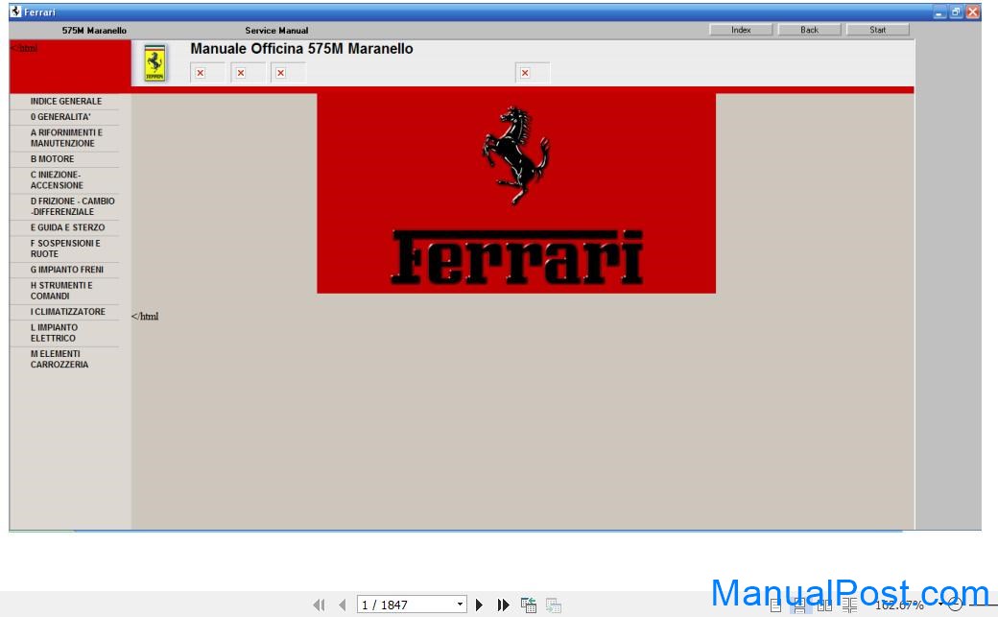Screen dimensions: 998x617
Task: Open F SOSPENSIONI E RUOTE
Action: pos(65,249)
